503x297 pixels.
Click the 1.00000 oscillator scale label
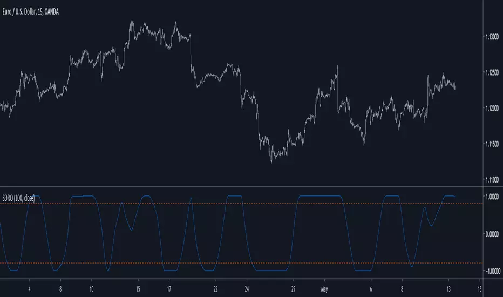tap(492, 197)
